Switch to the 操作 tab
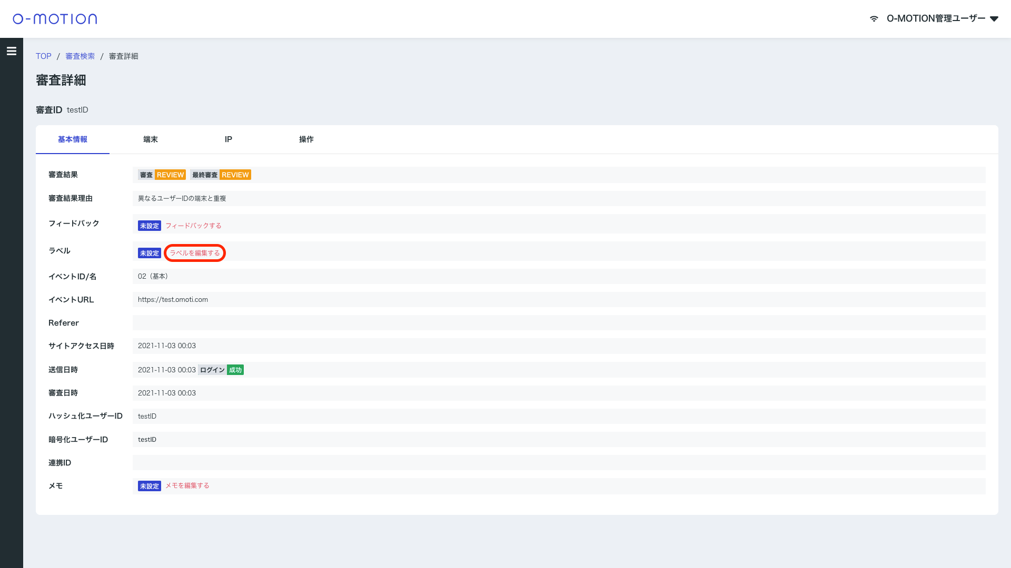Screen dimensions: 1011x568 tap(306, 139)
